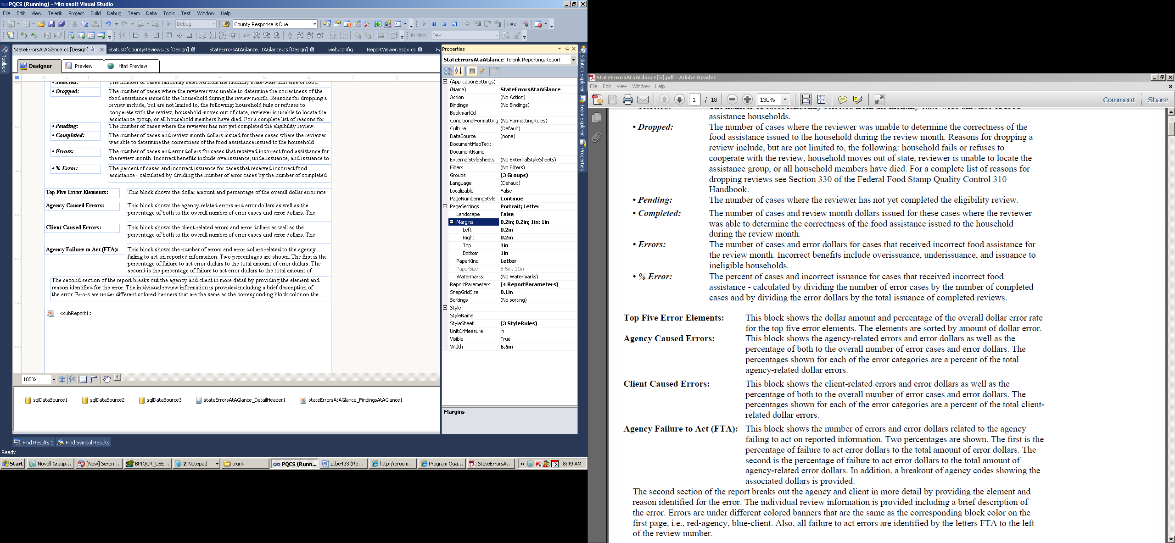Image resolution: width=1175 pixels, height=543 pixels.
Task: Sort properties alphabetically in Properties panel
Action: coord(458,71)
